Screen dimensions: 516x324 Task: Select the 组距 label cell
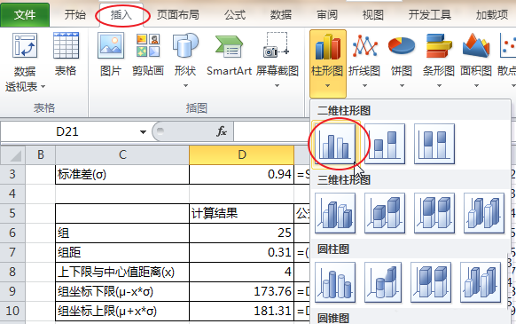[122, 252]
